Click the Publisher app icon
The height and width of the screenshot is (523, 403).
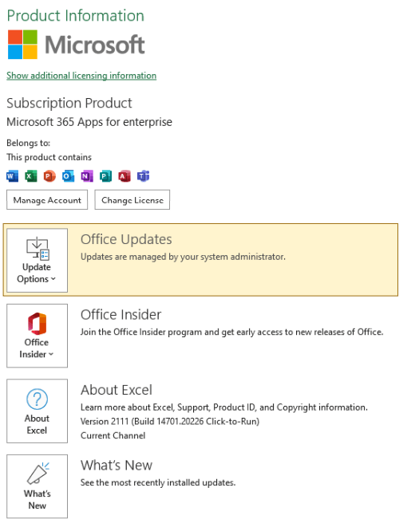coord(105,175)
